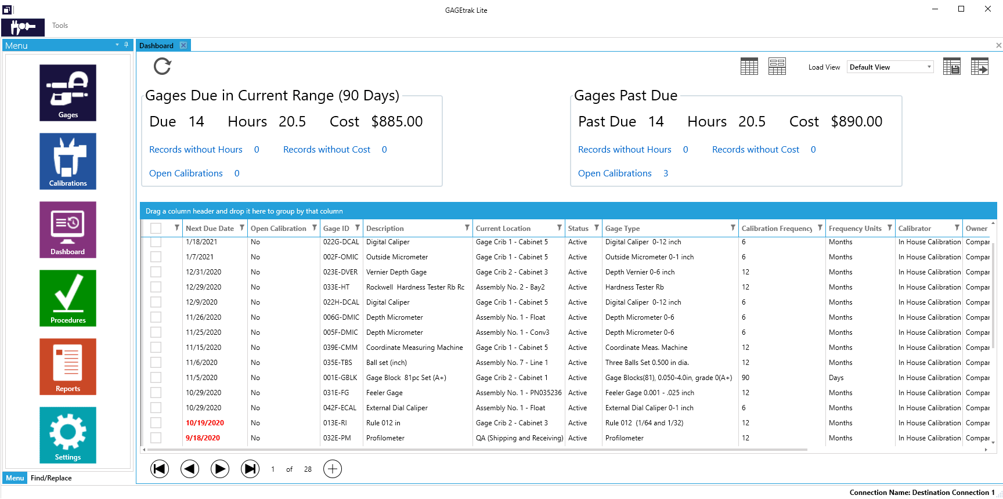This screenshot has height=499, width=1003.
Task: Check the row for gage 022G-DCAL
Action: [x=156, y=242]
